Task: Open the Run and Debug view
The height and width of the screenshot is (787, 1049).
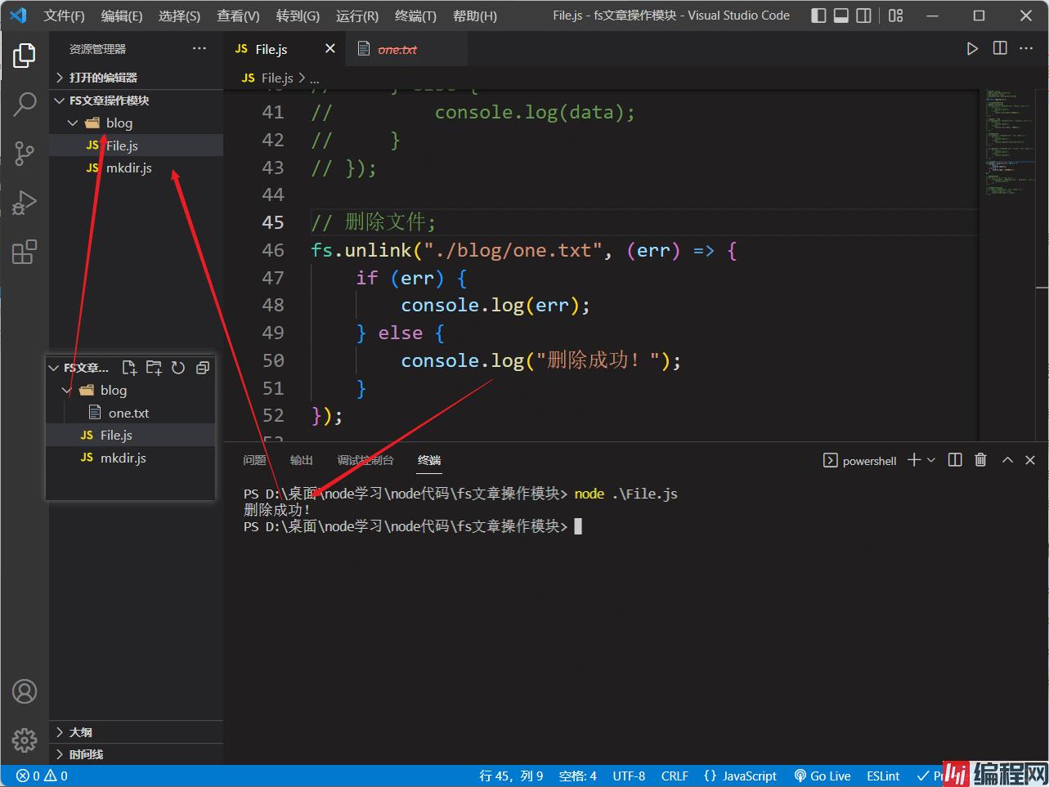Action: click(x=25, y=202)
